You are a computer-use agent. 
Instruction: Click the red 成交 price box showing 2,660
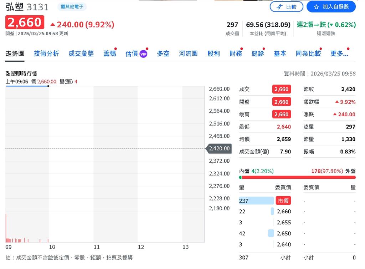click(281, 89)
